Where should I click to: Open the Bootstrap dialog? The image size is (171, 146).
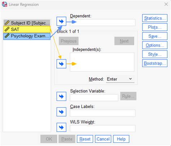coord(155,63)
